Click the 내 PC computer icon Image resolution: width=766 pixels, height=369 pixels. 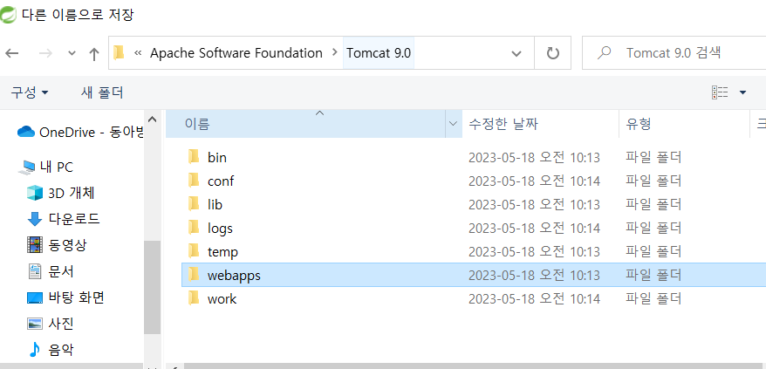click(26, 167)
